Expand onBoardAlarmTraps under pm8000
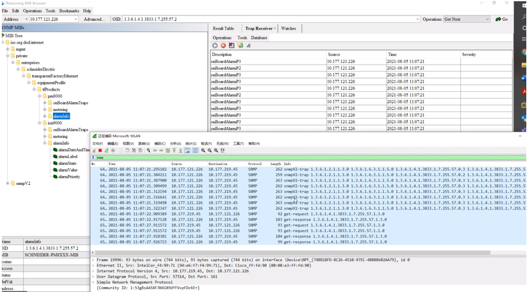Screen dimensions: 530x292 click(44, 103)
